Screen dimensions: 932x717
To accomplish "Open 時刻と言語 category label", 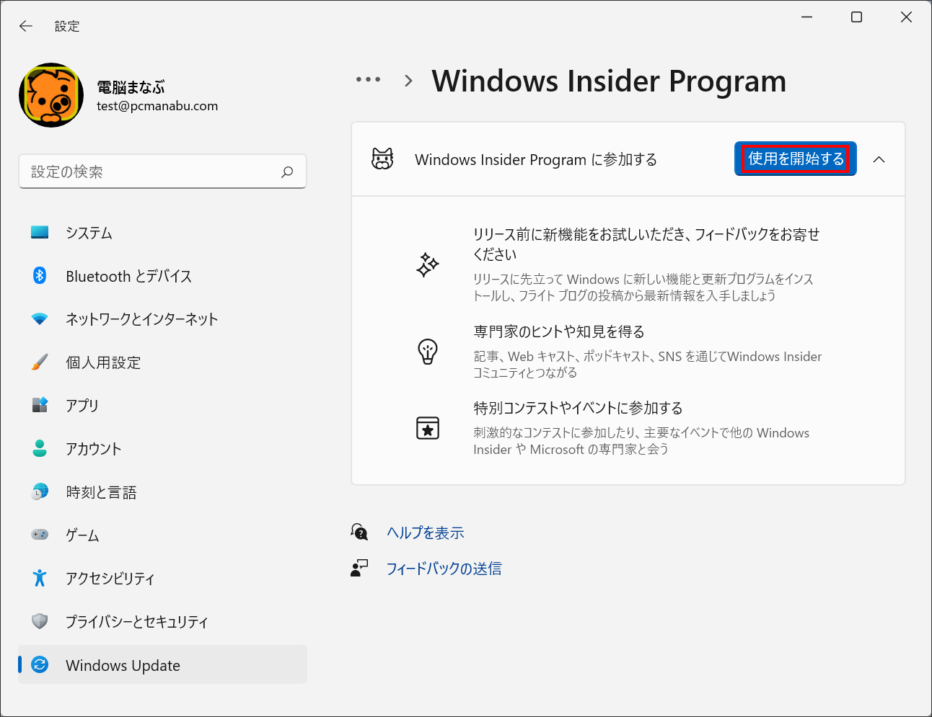I will [101, 492].
